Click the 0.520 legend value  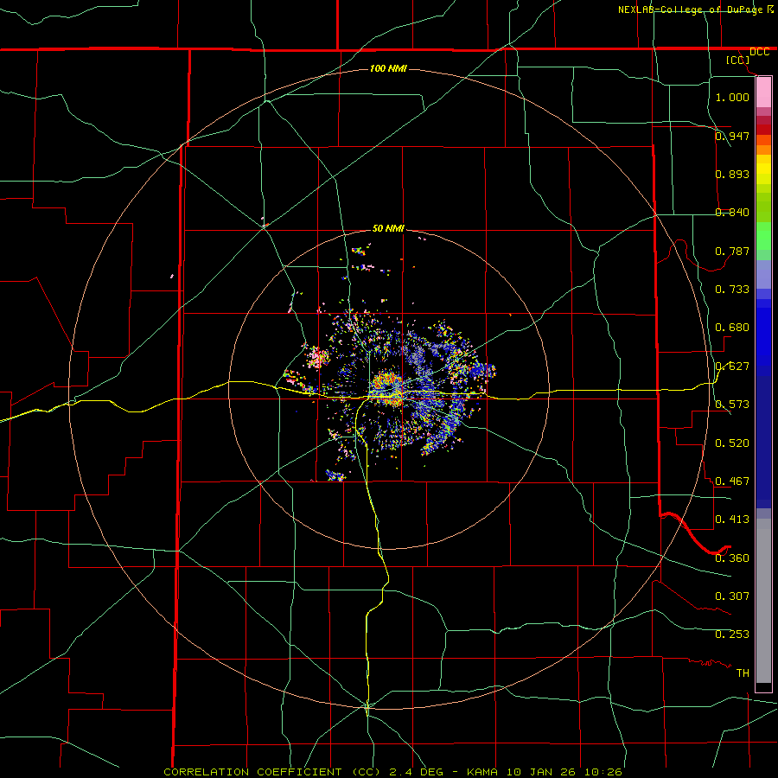pos(732,443)
